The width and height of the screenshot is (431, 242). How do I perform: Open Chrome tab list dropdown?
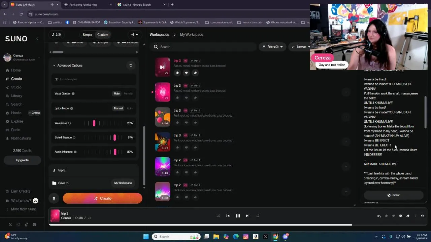[x=4, y=5]
